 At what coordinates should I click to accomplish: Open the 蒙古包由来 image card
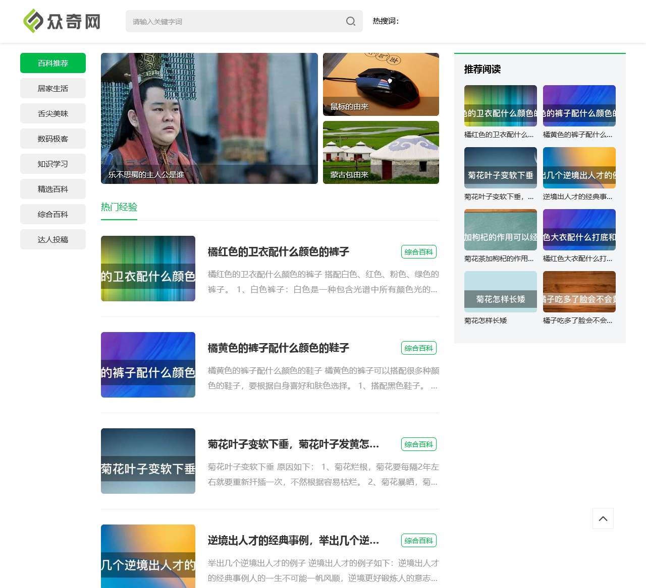381,152
